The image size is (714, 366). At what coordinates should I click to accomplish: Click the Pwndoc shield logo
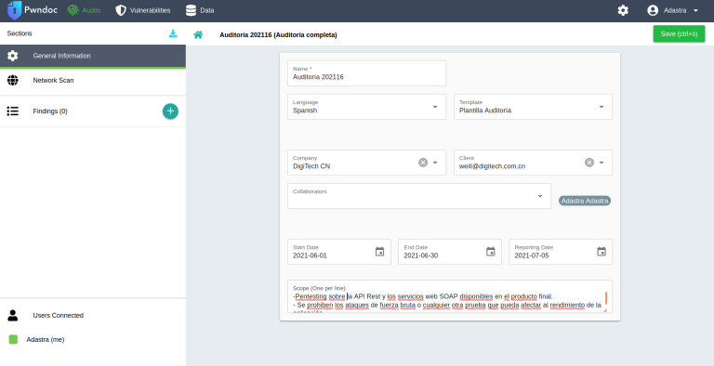15,10
